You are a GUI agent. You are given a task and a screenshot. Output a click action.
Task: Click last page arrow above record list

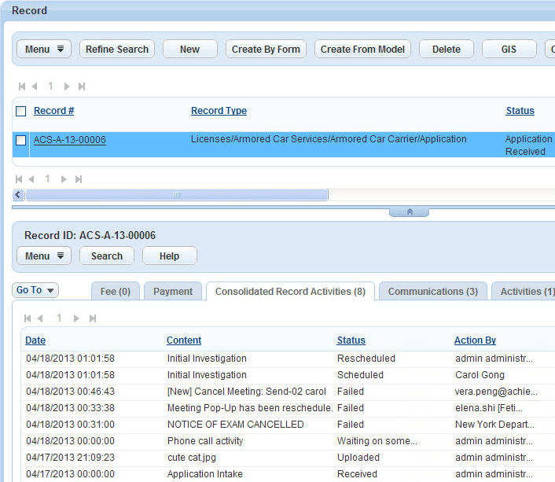click(82, 86)
